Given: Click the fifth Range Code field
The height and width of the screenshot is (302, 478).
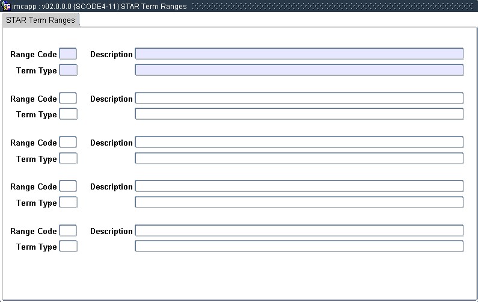Looking at the screenshot, I should [x=68, y=230].
